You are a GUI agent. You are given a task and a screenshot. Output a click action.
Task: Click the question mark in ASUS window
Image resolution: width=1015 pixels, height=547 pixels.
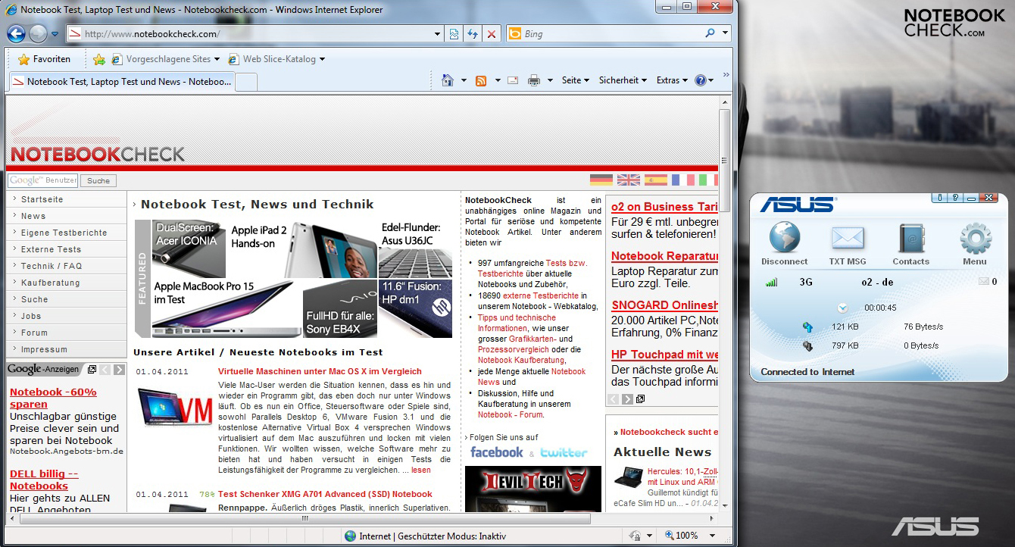click(955, 198)
